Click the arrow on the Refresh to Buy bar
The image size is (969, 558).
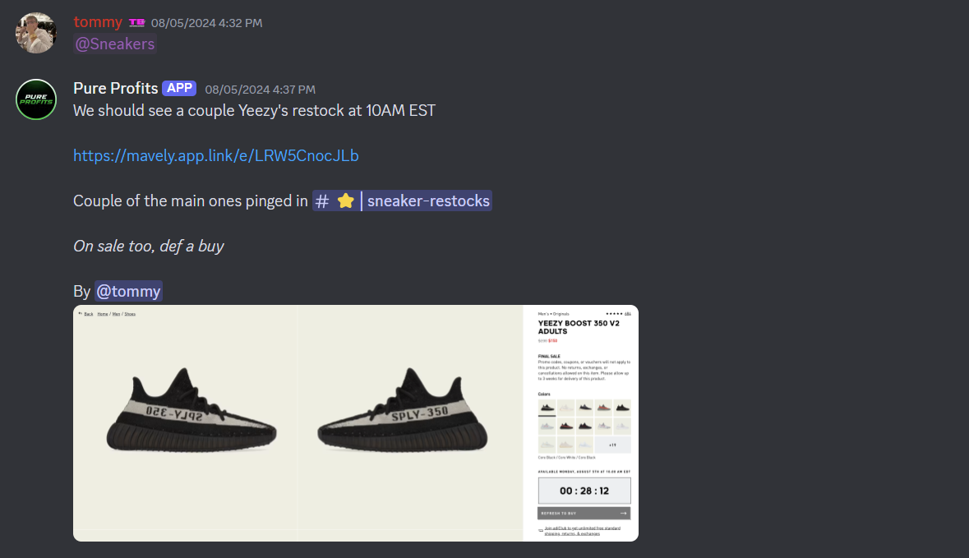click(623, 514)
